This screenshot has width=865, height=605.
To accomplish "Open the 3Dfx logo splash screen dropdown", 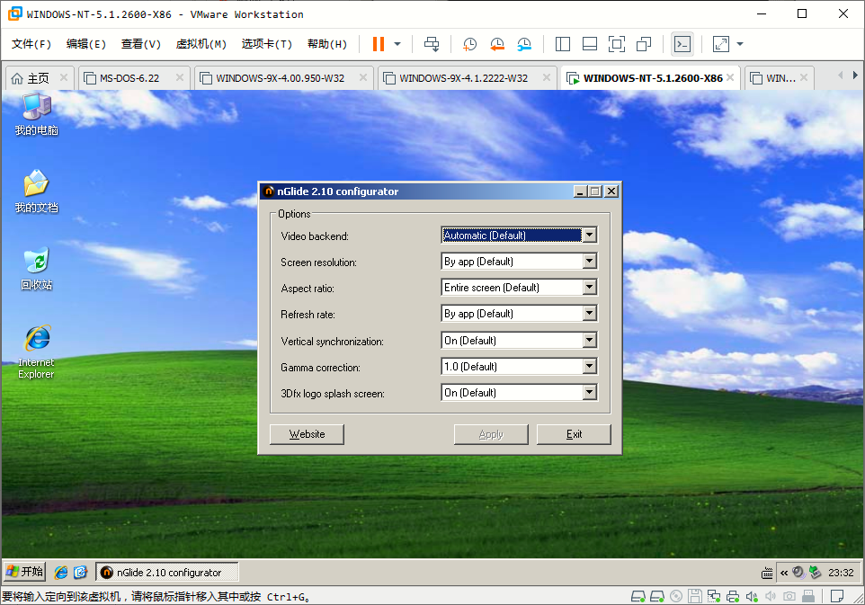I will (589, 393).
